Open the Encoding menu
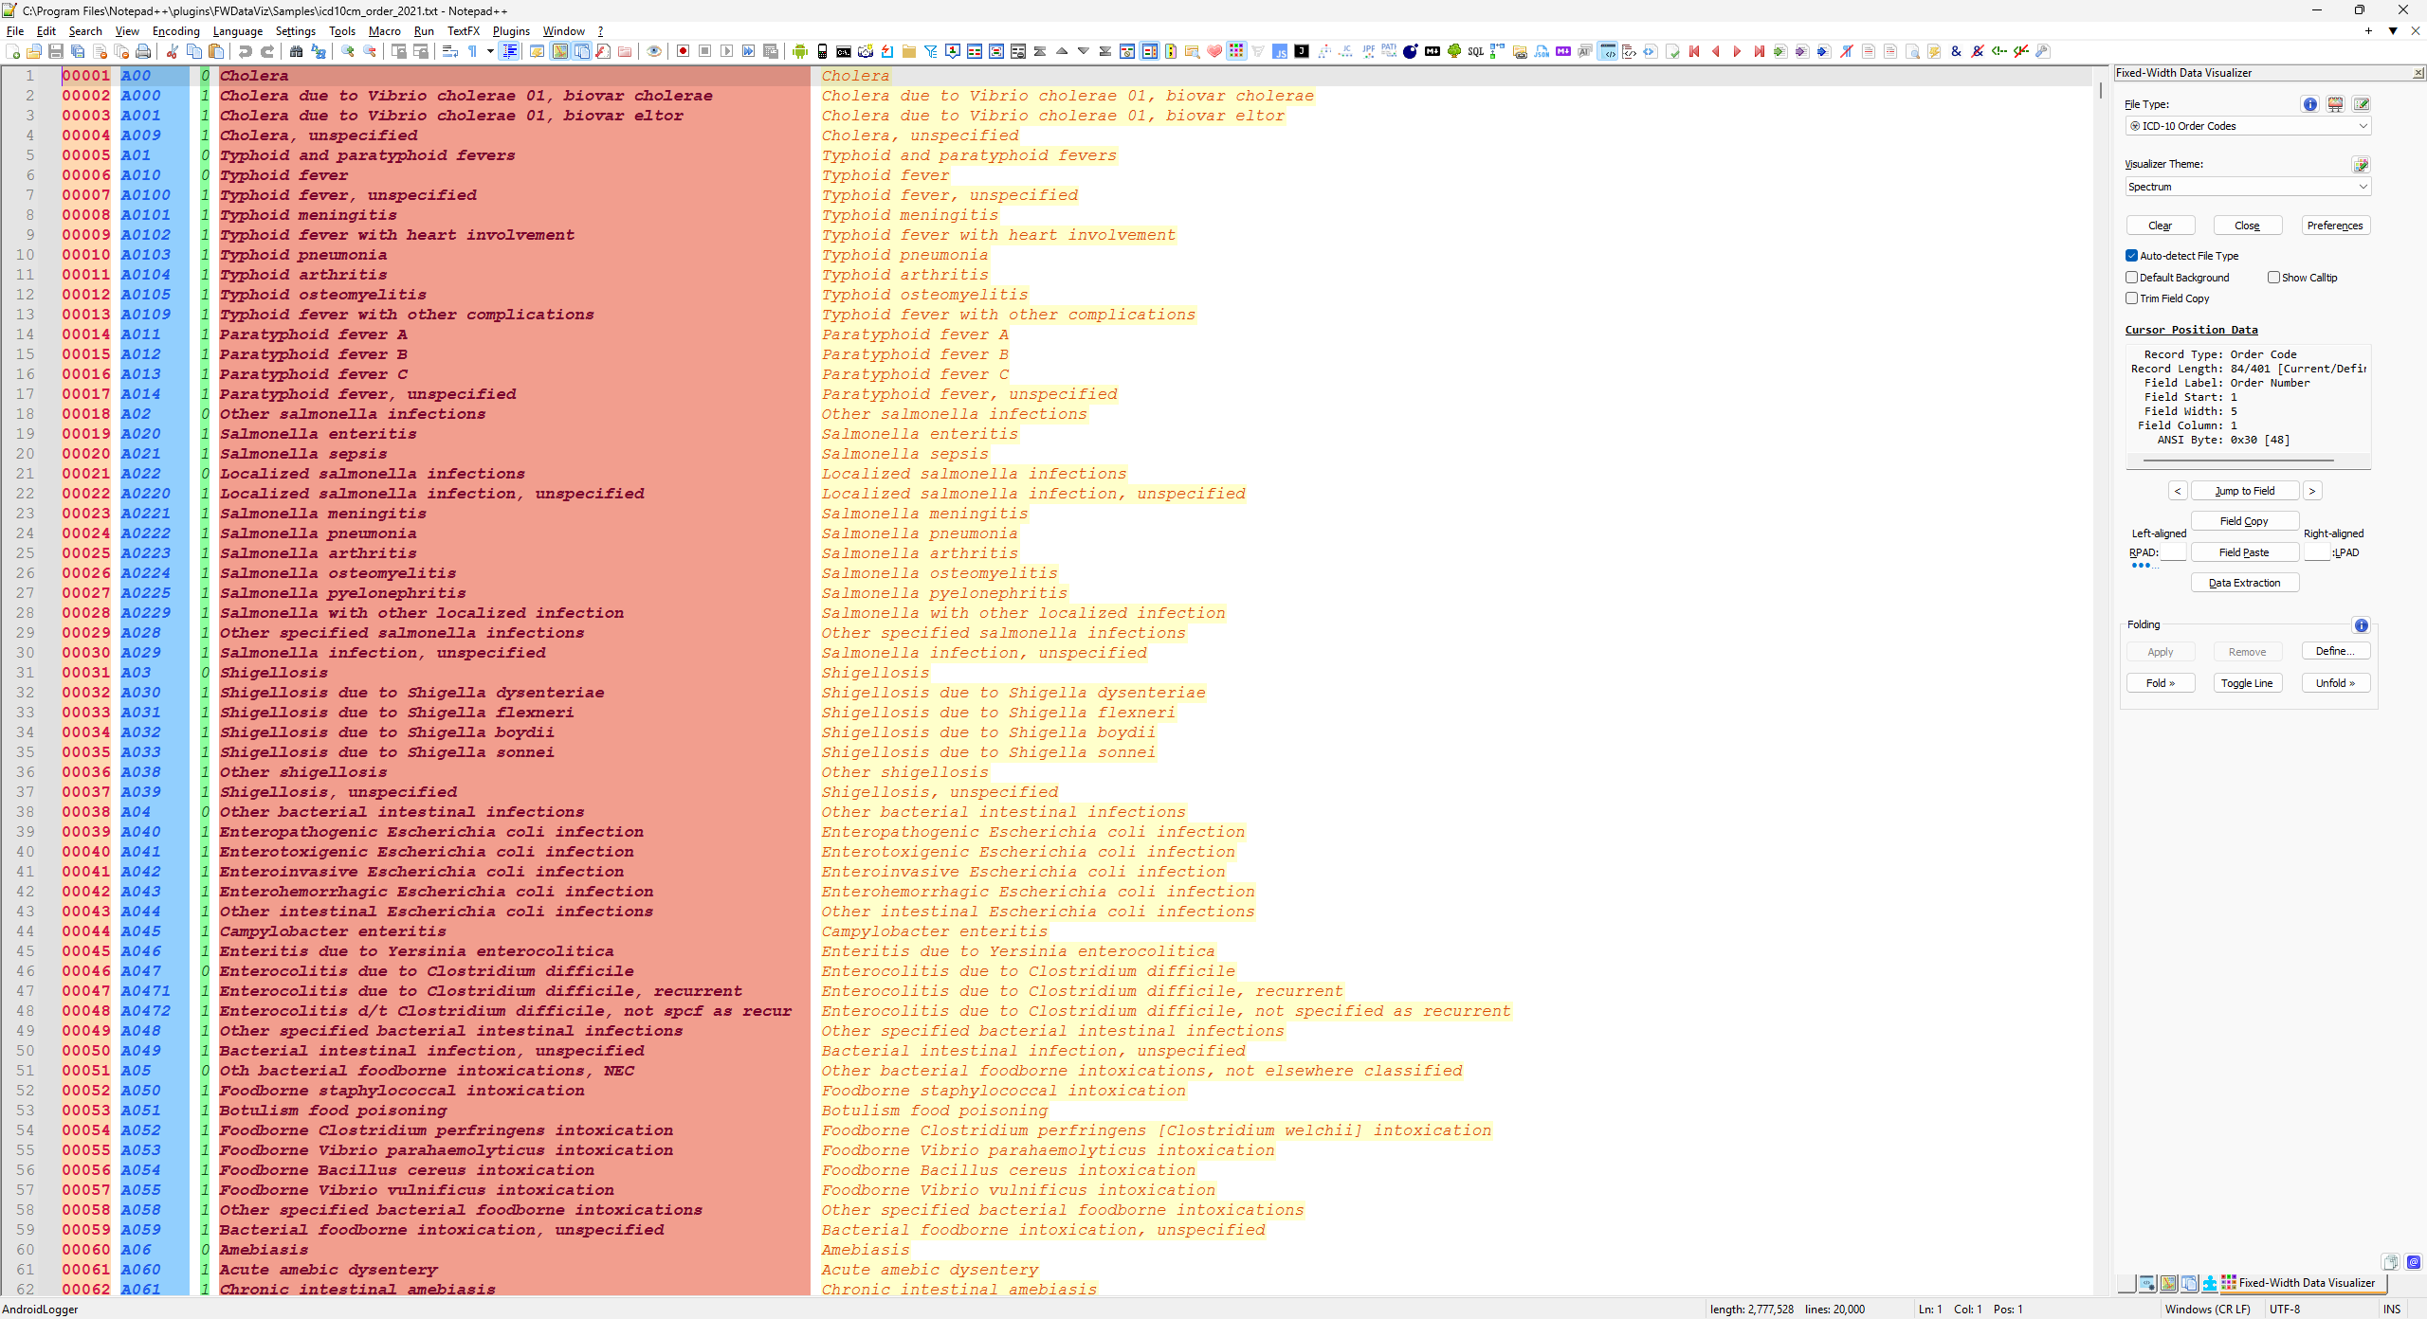Screen dimensions: 2427x1319 pos(175,31)
